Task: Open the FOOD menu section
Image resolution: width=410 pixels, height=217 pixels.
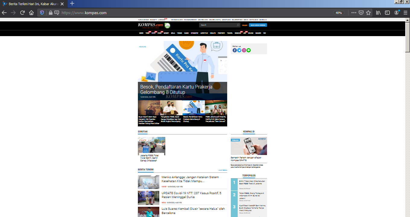Action: 160,33
